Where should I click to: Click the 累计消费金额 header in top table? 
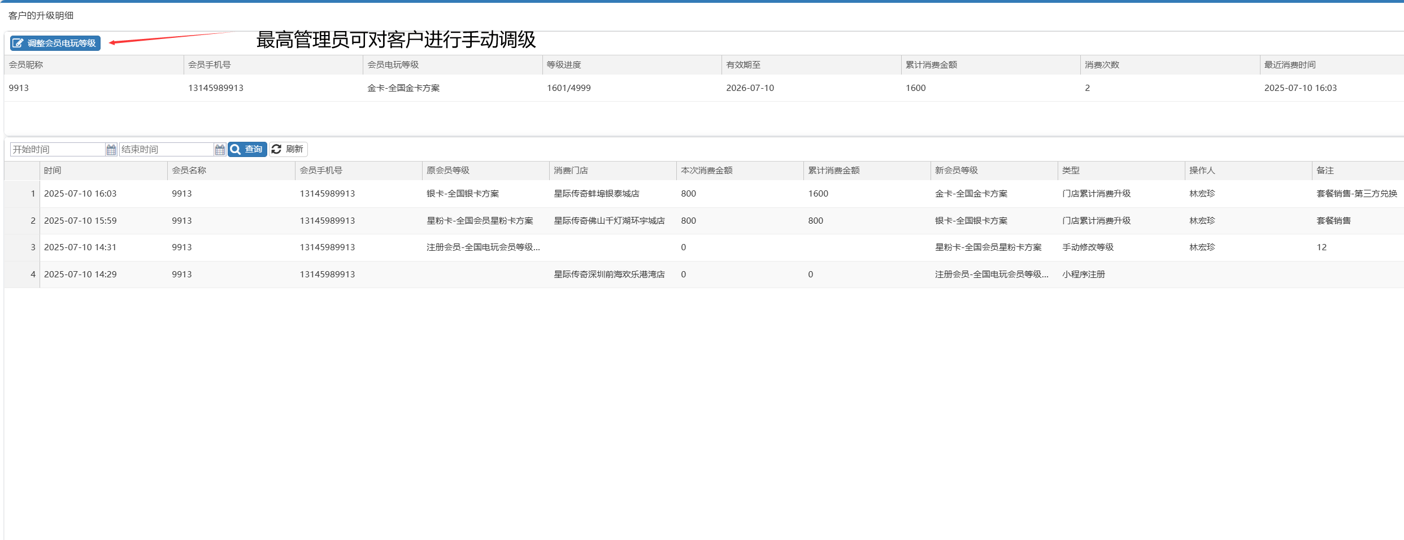pyautogui.click(x=931, y=65)
